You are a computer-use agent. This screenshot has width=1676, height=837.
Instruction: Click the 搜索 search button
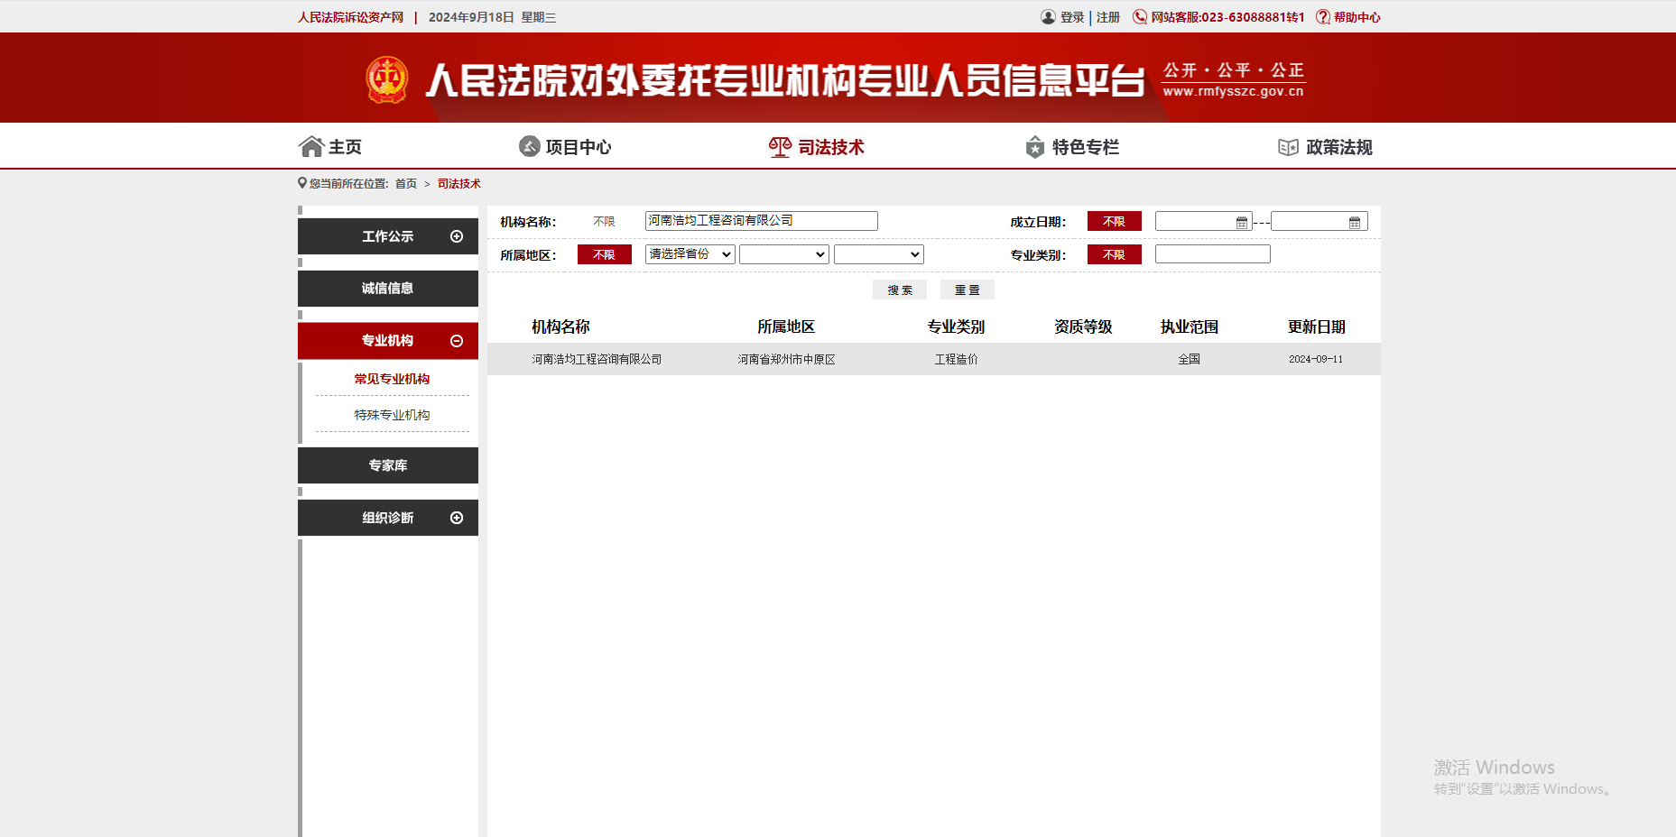899,289
